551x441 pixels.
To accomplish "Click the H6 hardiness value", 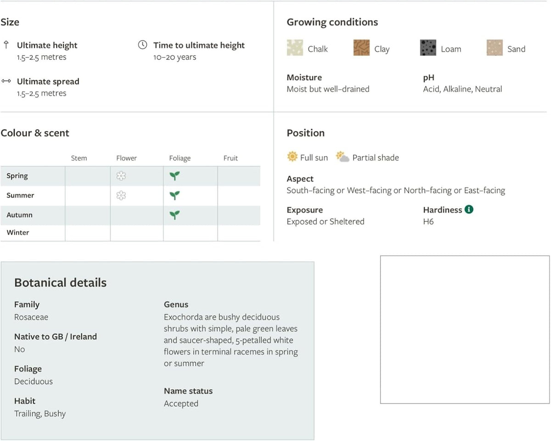I will pyautogui.click(x=428, y=221).
